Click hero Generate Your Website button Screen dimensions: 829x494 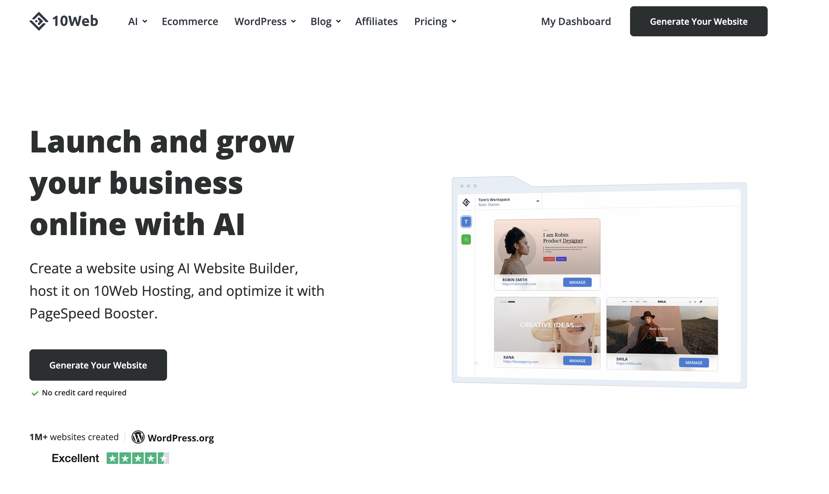coord(98,365)
